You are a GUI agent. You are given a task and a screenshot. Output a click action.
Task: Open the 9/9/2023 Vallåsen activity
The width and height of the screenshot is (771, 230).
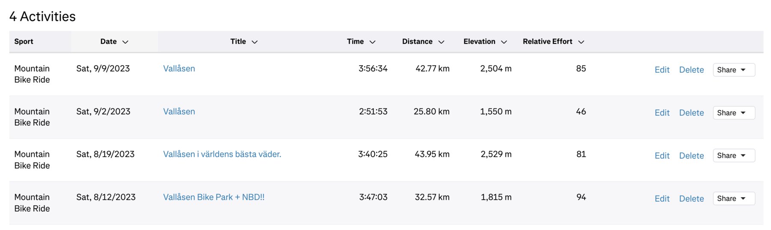(179, 69)
